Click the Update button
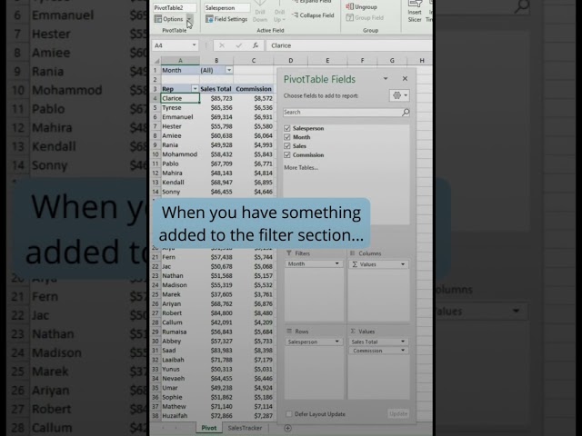The image size is (582, 436). pyautogui.click(x=398, y=414)
